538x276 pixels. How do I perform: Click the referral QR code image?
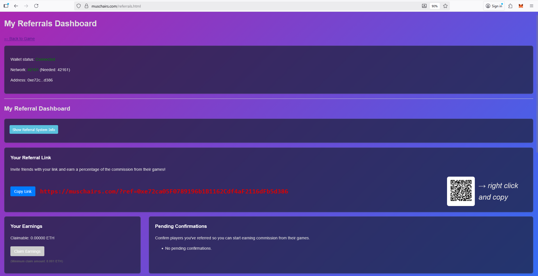pyautogui.click(x=461, y=191)
